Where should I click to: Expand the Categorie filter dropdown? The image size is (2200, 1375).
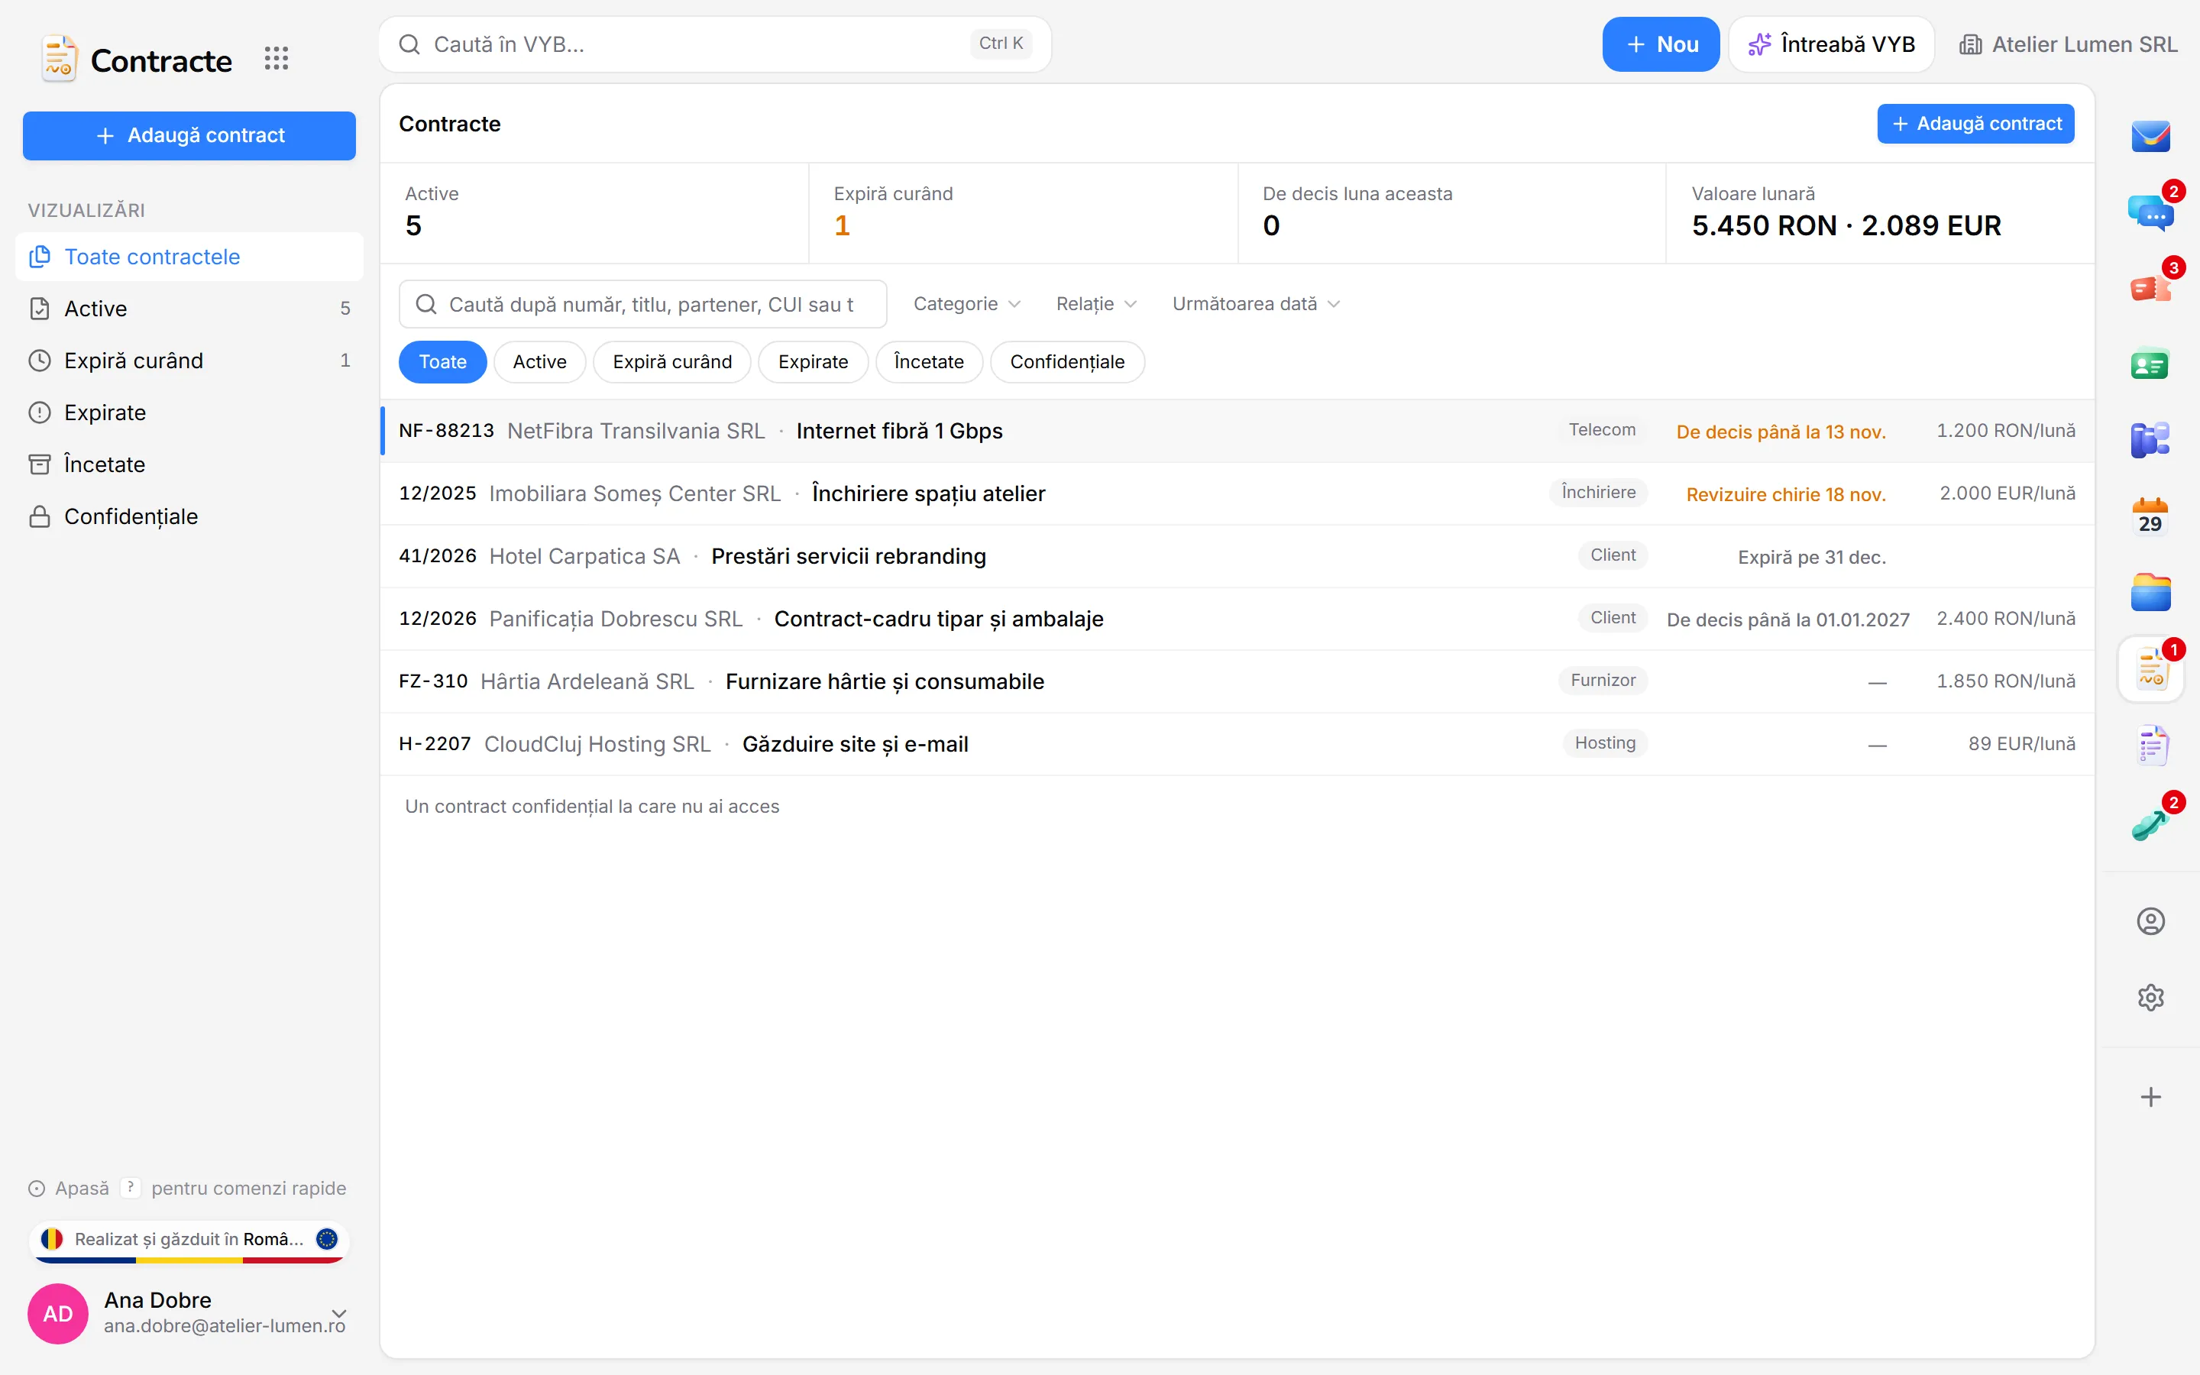pos(966,304)
